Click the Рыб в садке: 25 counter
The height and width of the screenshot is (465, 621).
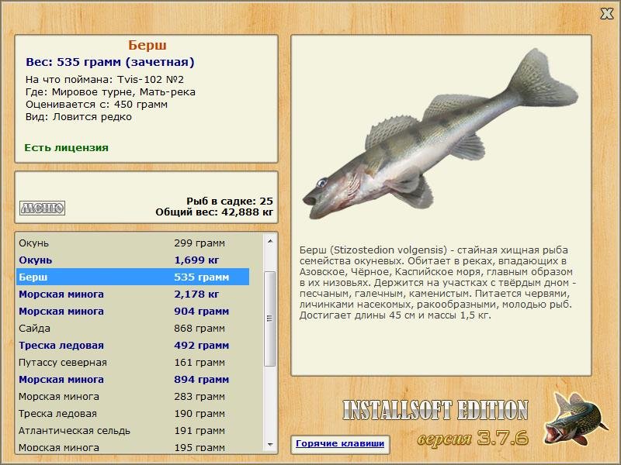(230, 201)
